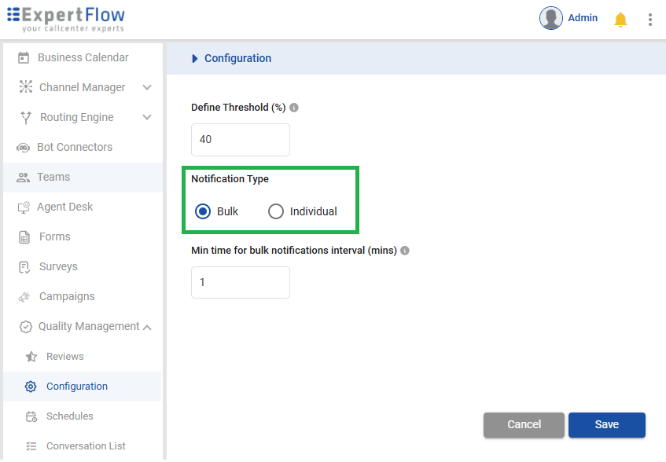Click the Cancel button
666x462 pixels.
(524, 424)
